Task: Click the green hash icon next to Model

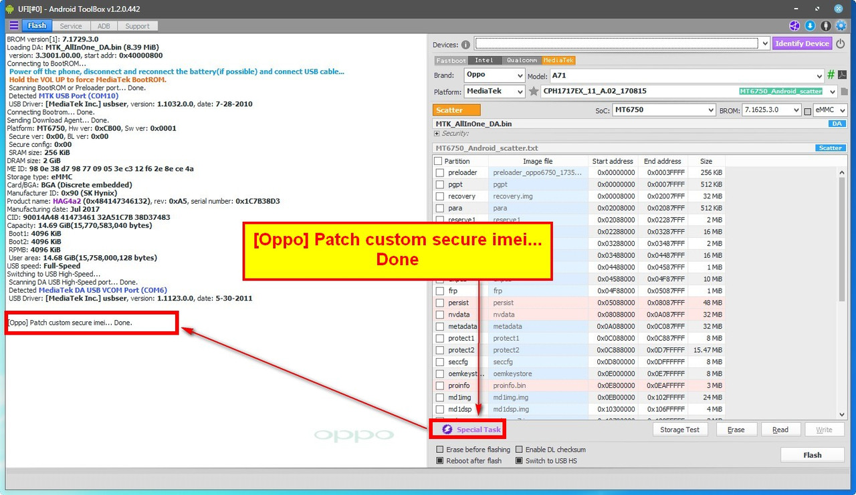Action: (831, 75)
